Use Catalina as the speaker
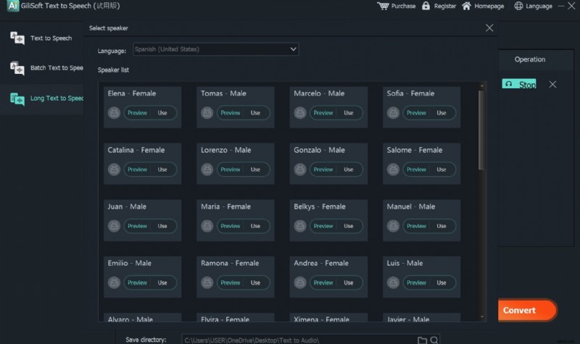The height and width of the screenshot is (344, 580). click(162, 169)
